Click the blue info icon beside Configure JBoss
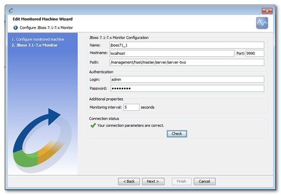 coord(16,27)
